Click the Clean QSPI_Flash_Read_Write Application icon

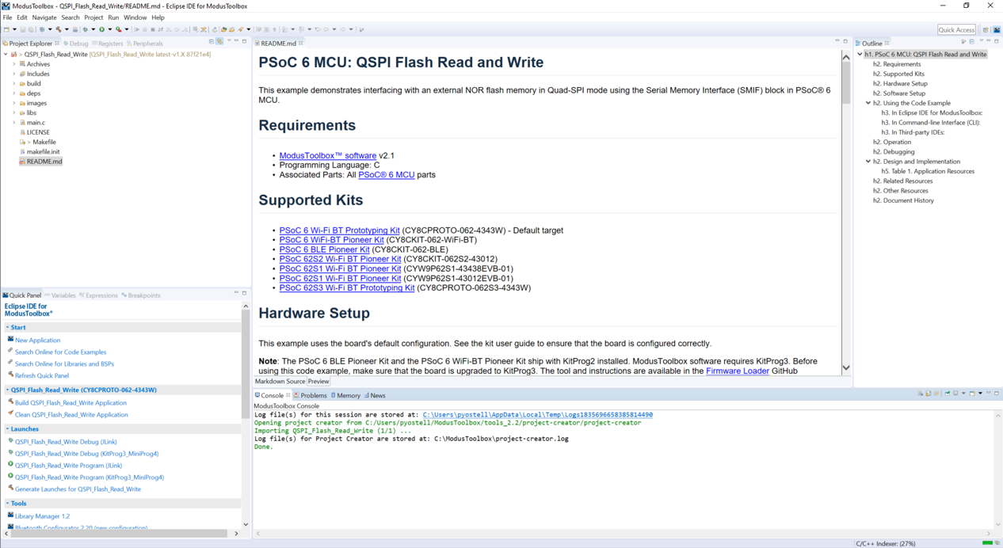click(10, 414)
